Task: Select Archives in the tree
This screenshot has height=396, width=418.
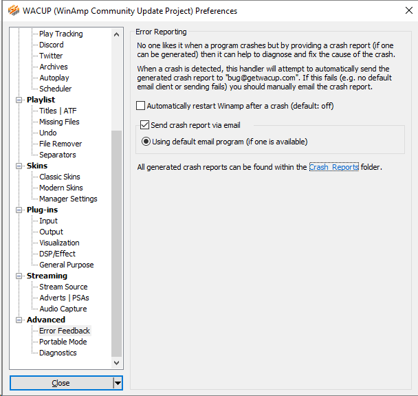Action: 54,67
